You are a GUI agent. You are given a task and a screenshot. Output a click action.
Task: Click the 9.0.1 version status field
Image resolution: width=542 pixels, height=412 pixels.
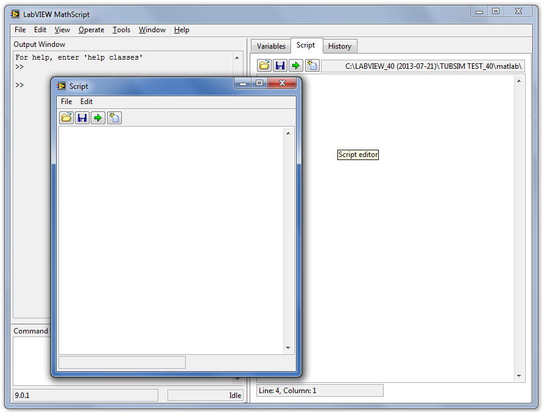[x=85, y=395]
